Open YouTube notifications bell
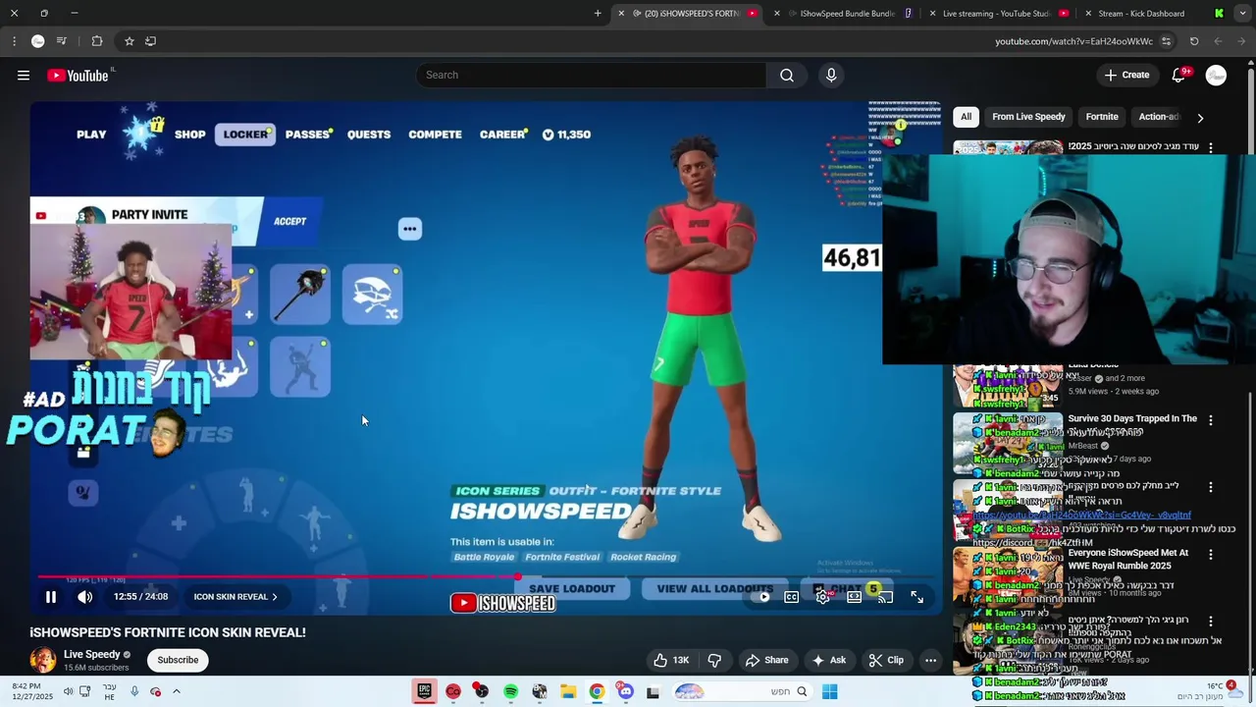 [1179, 76]
